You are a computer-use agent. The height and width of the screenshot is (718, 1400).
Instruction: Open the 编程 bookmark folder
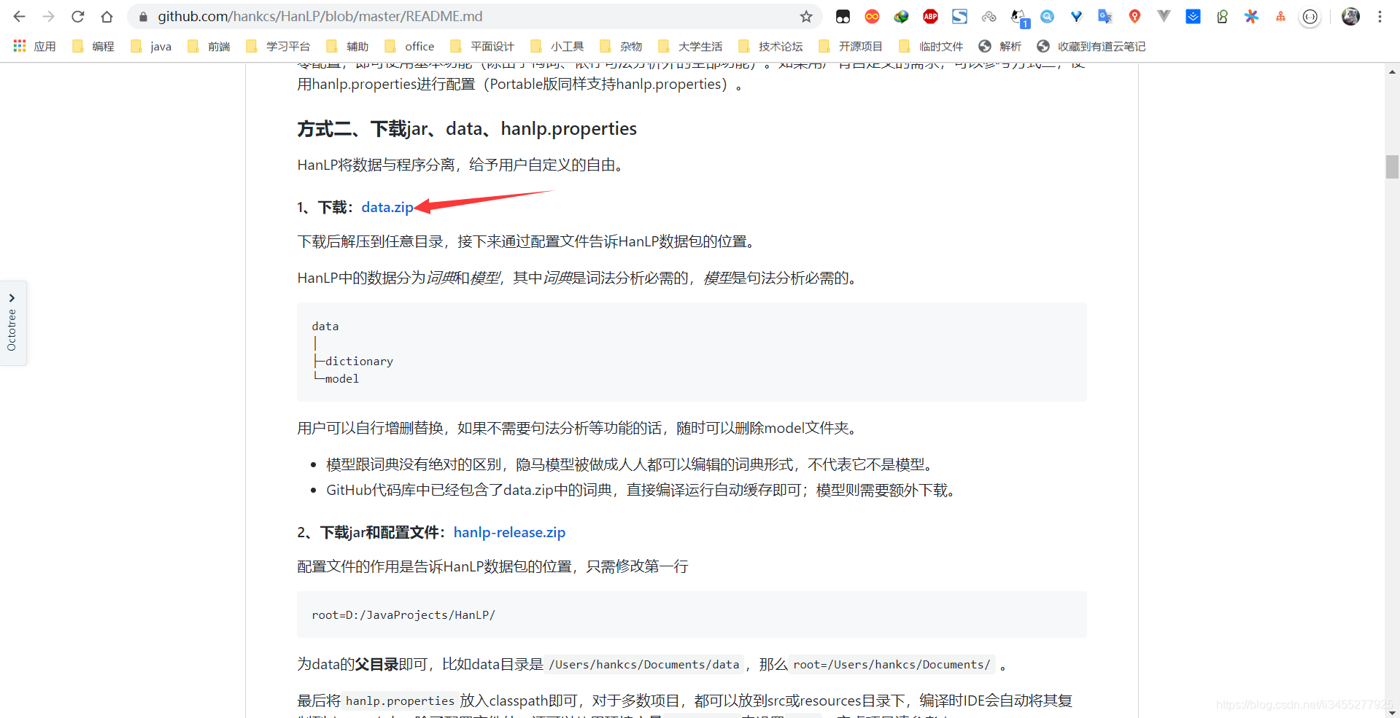(x=93, y=46)
